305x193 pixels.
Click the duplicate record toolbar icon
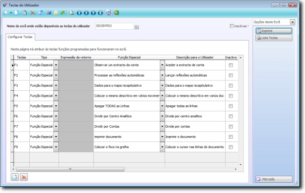click(25, 13)
